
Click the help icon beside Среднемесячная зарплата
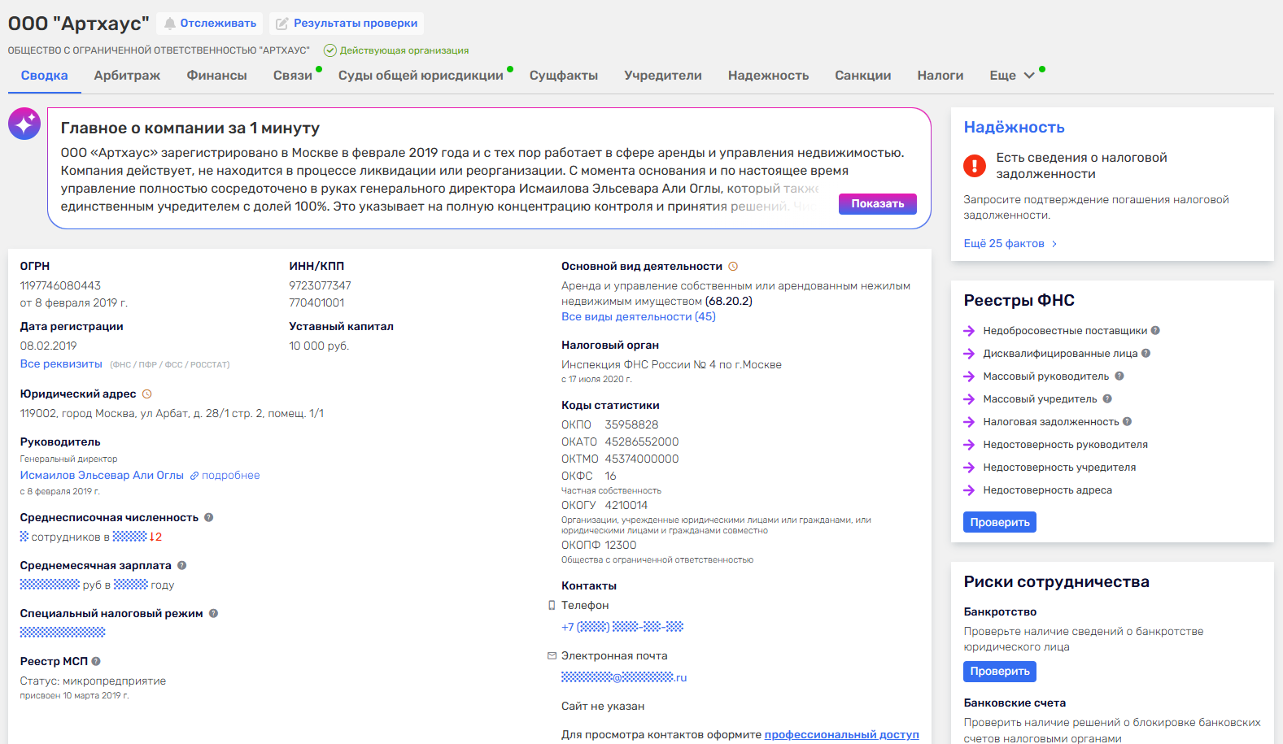[x=181, y=565]
